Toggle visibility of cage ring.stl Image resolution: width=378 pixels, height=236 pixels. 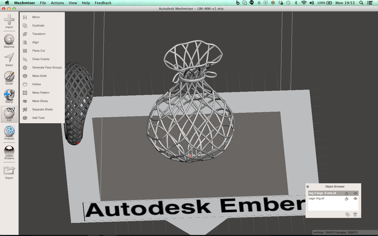(355, 198)
